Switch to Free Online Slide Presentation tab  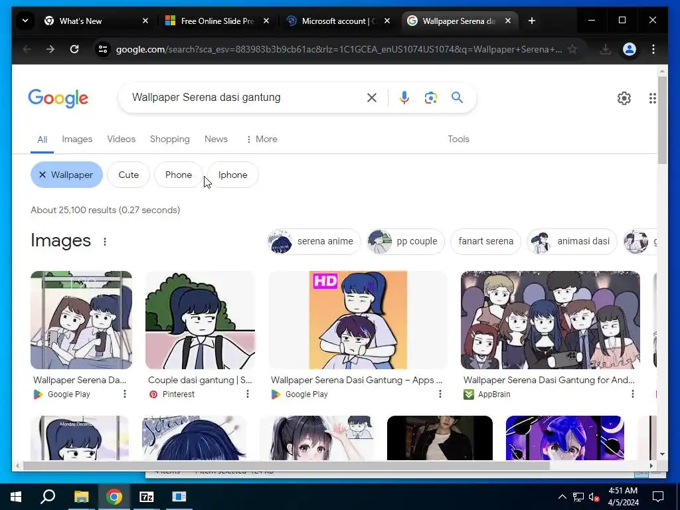click(x=217, y=21)
